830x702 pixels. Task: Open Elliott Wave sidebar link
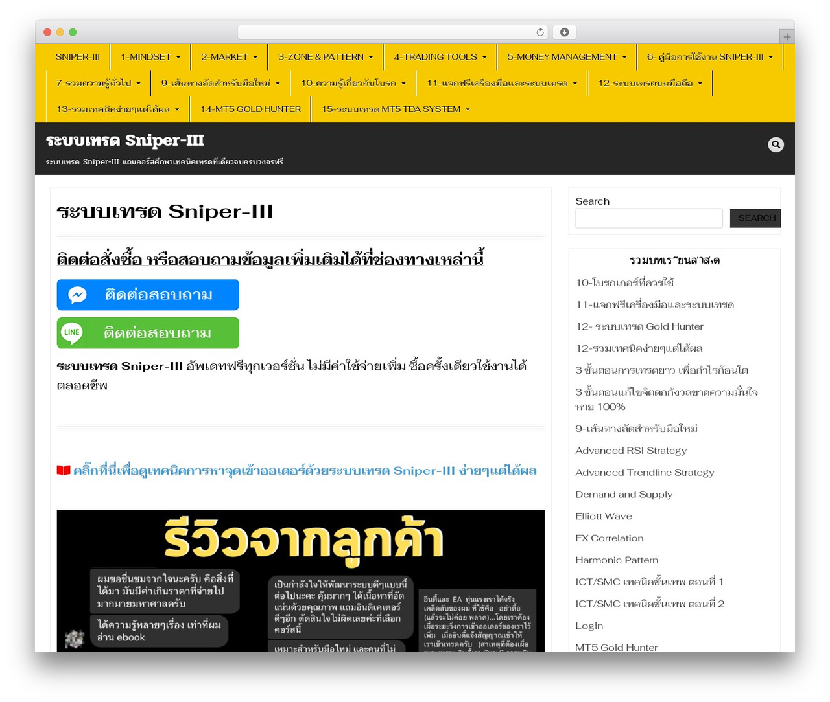tap(604, 516)
